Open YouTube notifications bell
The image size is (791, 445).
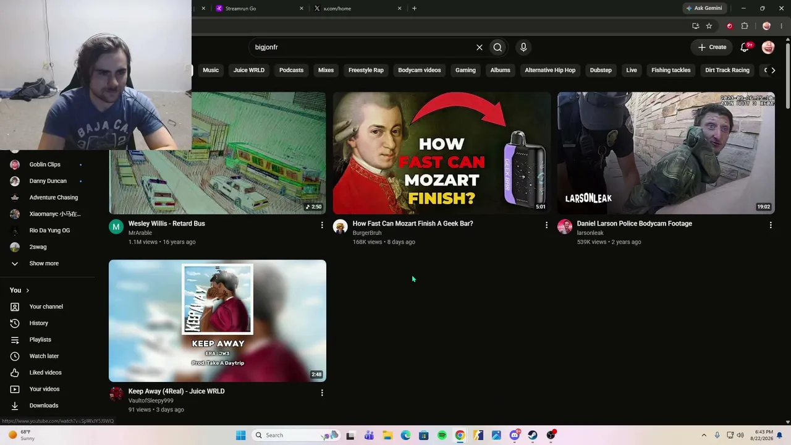pos(745,47)
